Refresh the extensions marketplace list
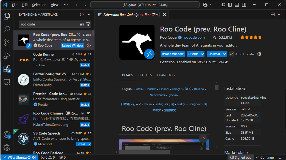Screen dimensions: 286x160 (82, 15)
